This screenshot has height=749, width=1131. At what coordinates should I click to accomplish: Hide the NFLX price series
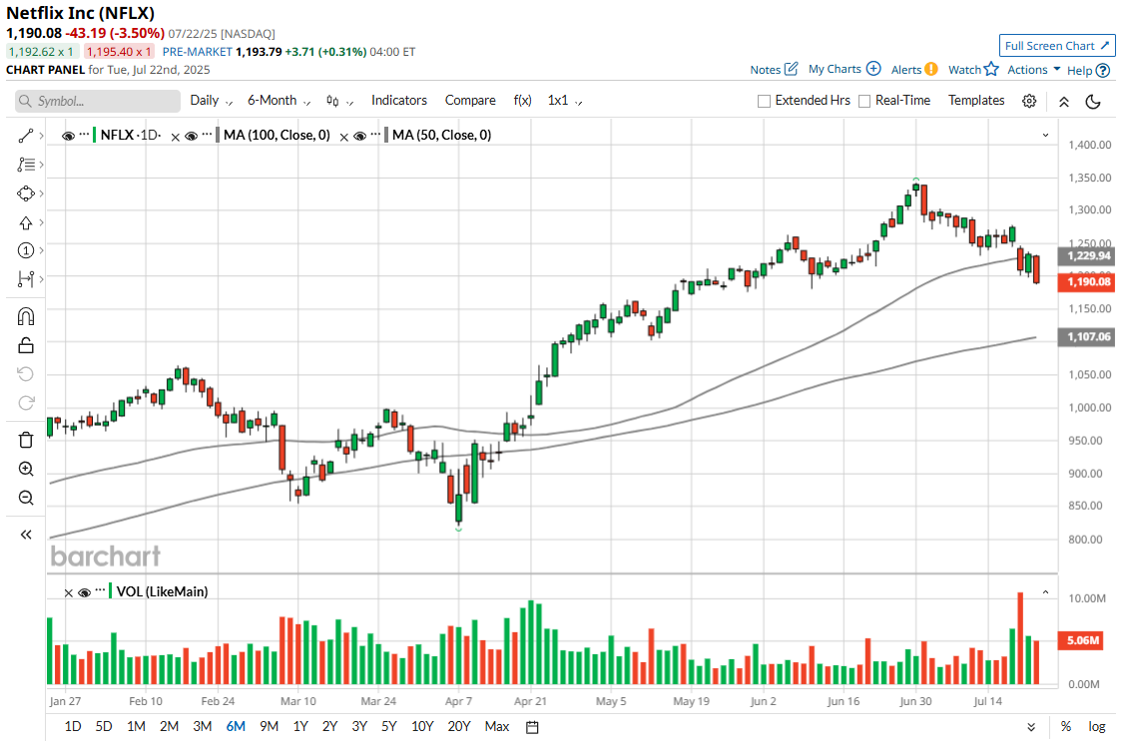point(69,136)
